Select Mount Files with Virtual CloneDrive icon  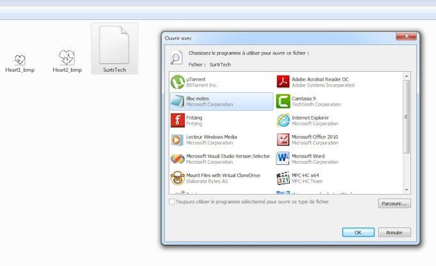(x=178, y=178)
